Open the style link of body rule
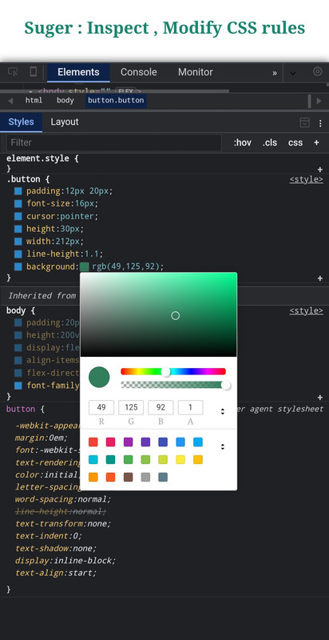 pyautogui.click(x=306, y=310)
